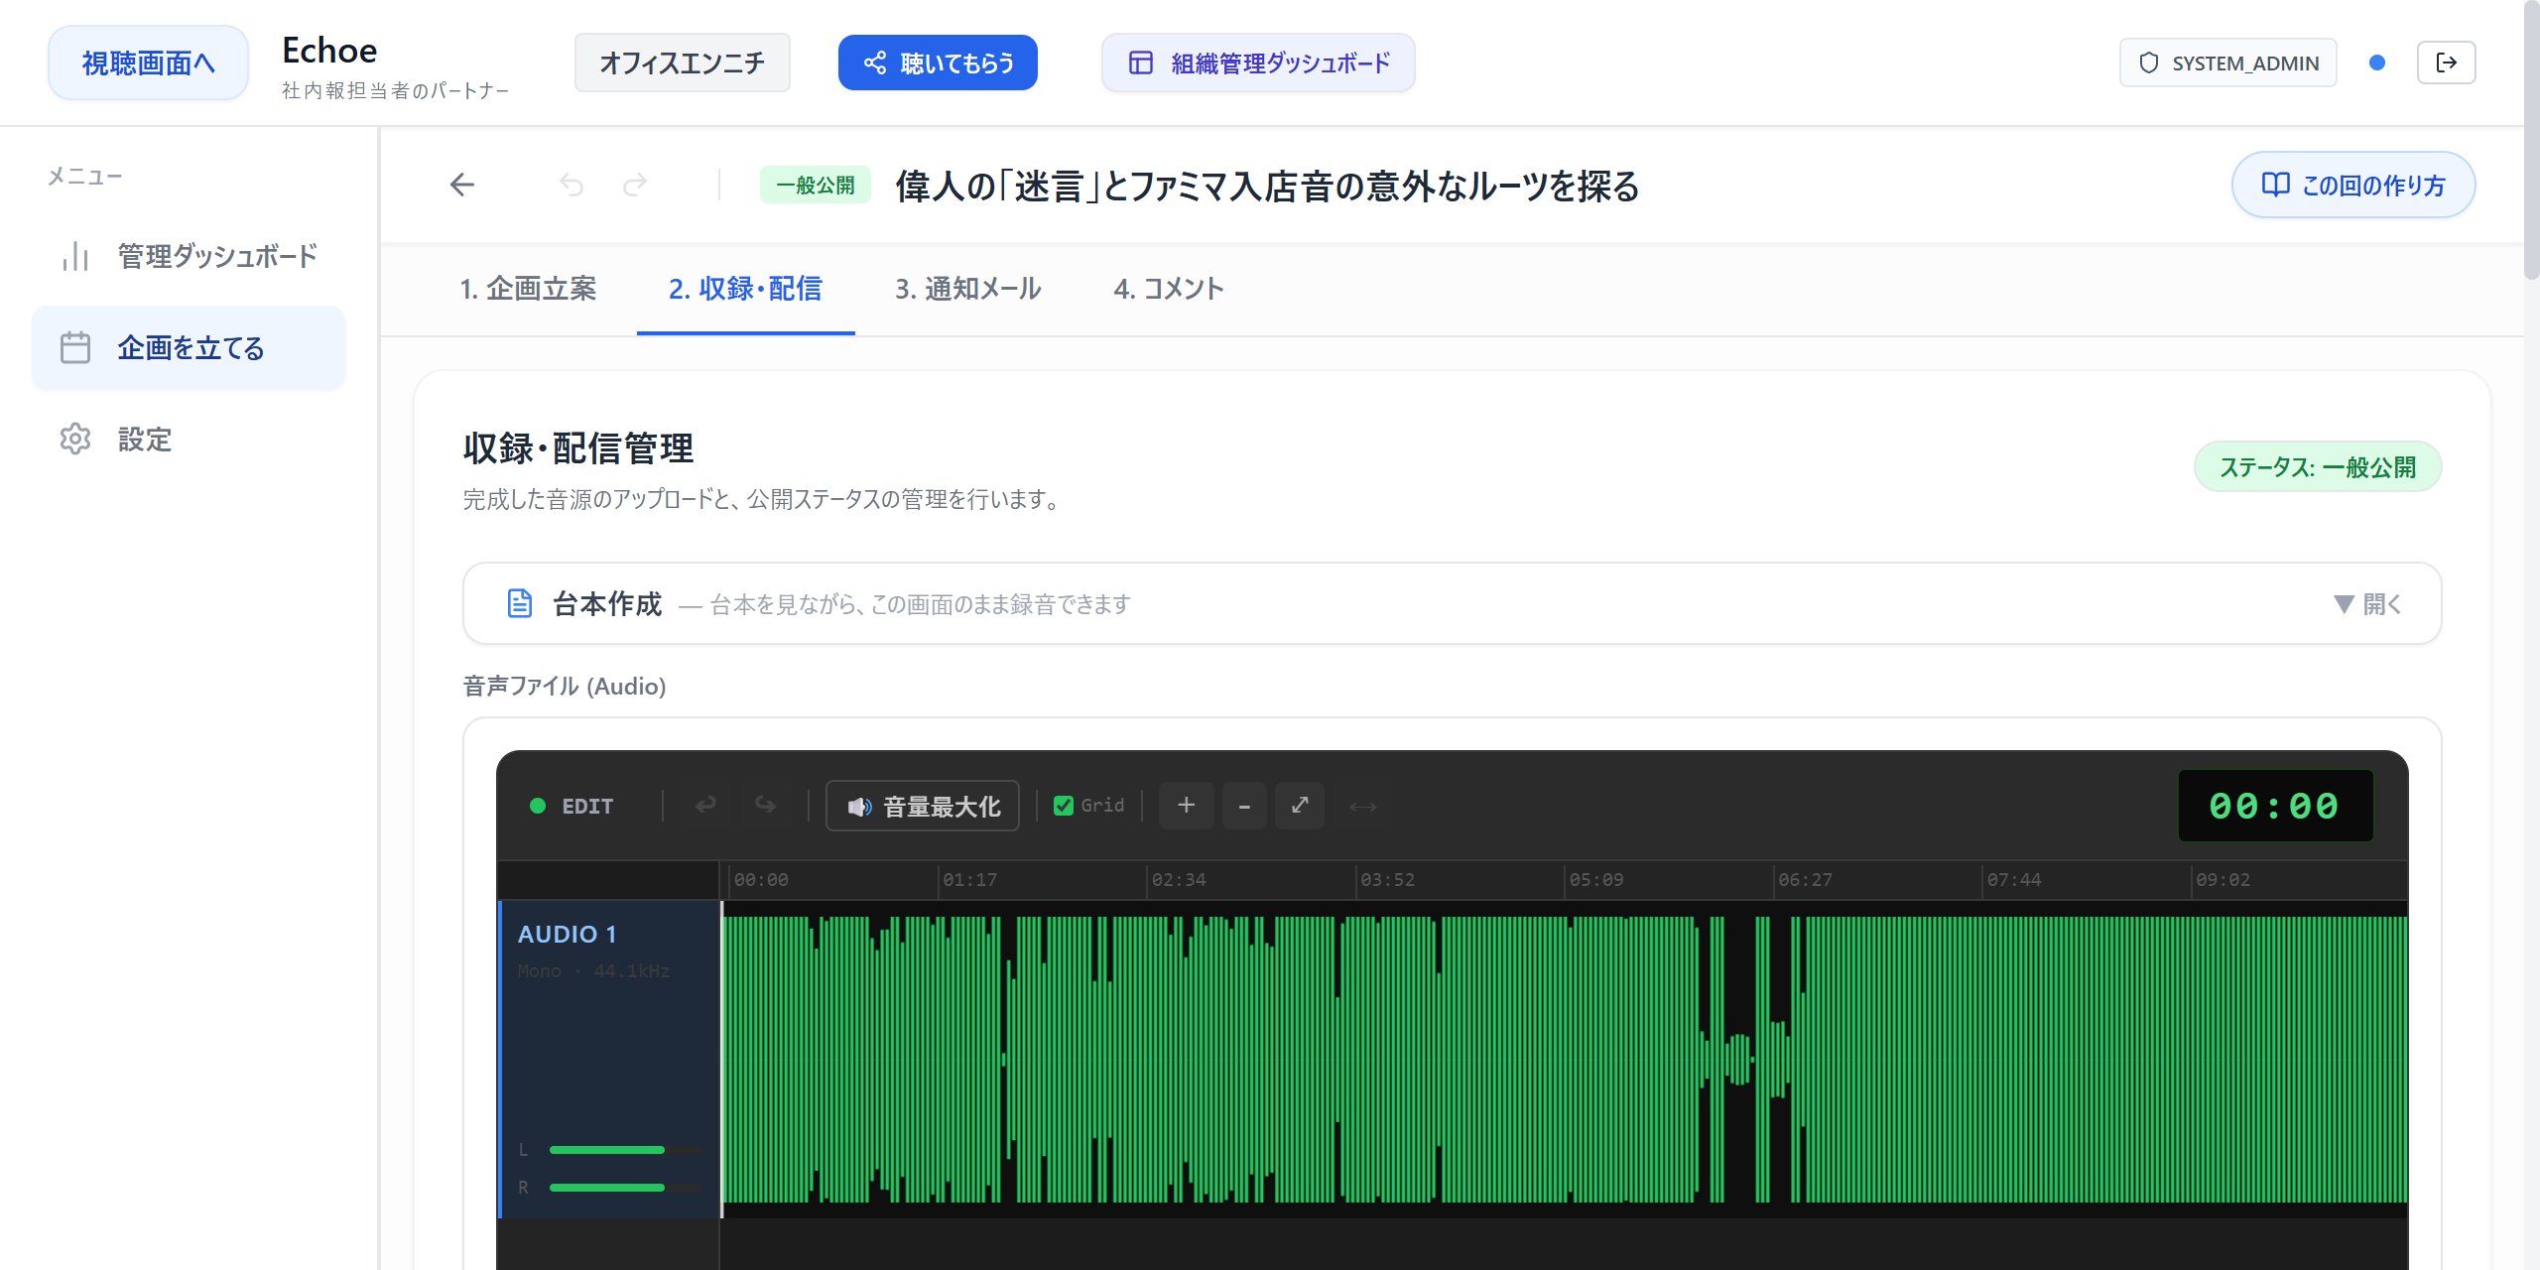Click the L channel level meter
Screen dimensions: 2540x1270
coord(625,1150)
